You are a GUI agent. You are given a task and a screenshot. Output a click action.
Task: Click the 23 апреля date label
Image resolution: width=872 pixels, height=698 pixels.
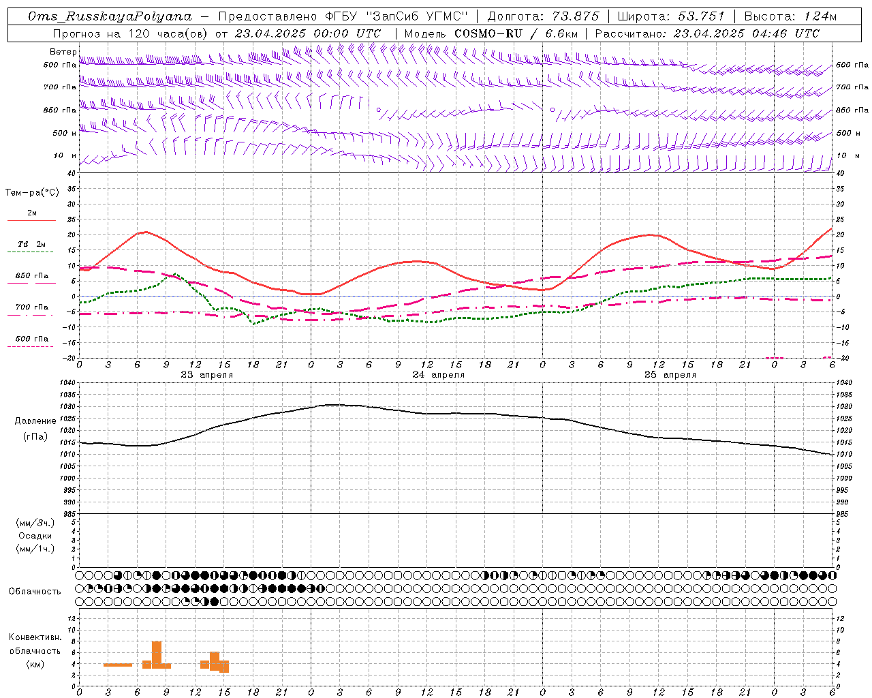206,375
